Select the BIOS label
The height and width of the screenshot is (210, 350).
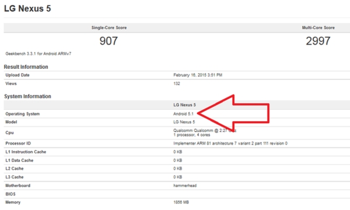pyautogui.click(x=10, y=194)
